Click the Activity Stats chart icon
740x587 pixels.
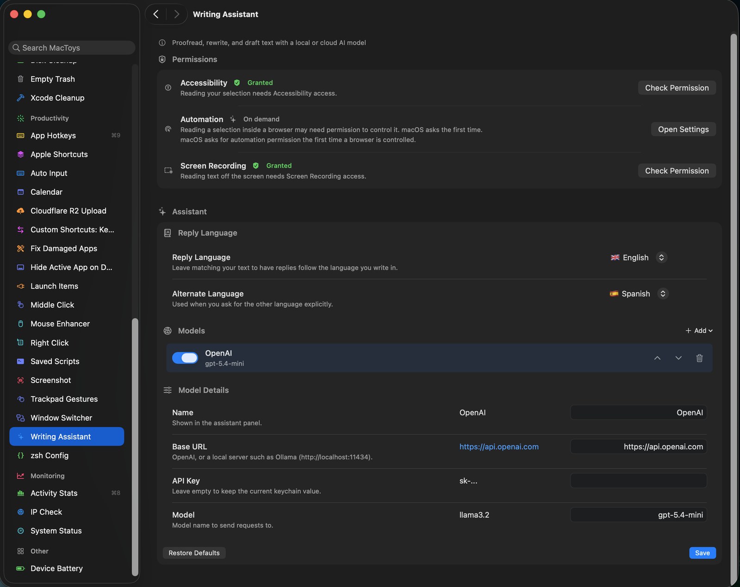(20, 493)
